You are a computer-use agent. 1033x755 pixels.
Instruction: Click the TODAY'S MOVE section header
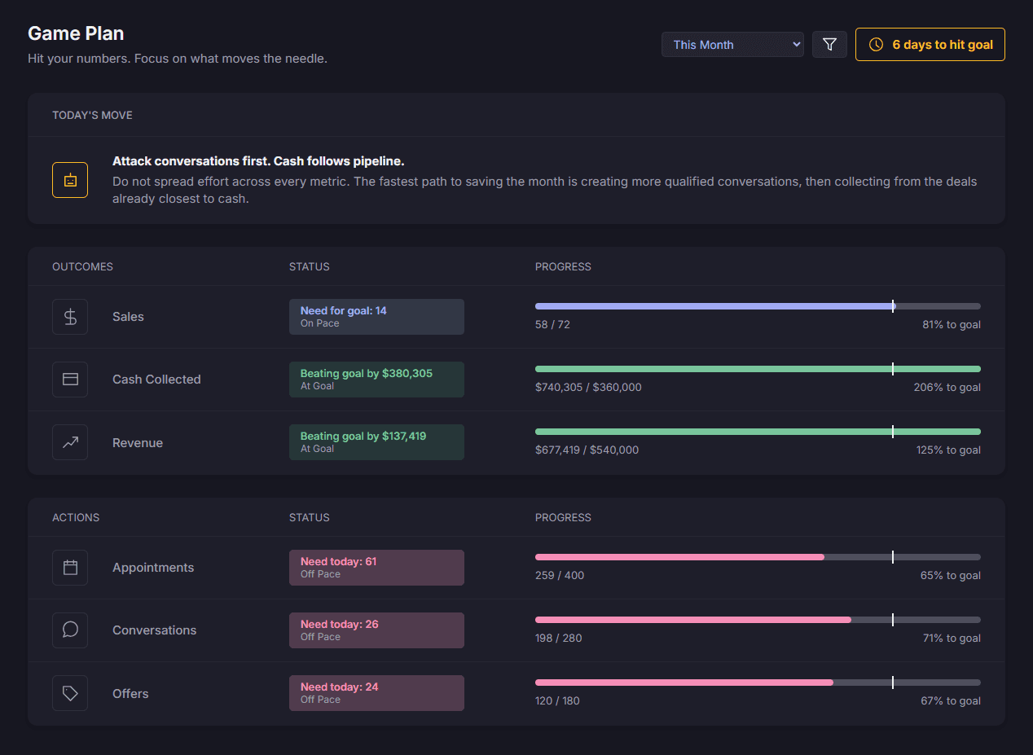point(92,116)
